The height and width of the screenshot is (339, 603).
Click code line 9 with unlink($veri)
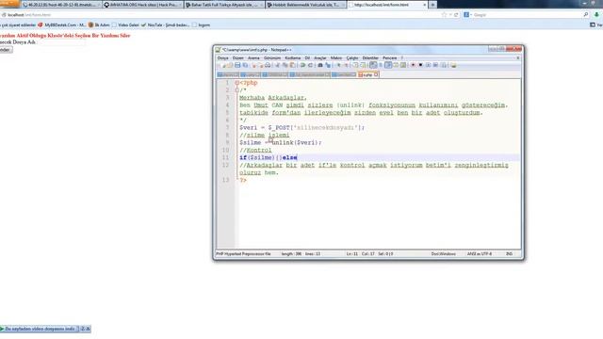[x=281, y=142]
